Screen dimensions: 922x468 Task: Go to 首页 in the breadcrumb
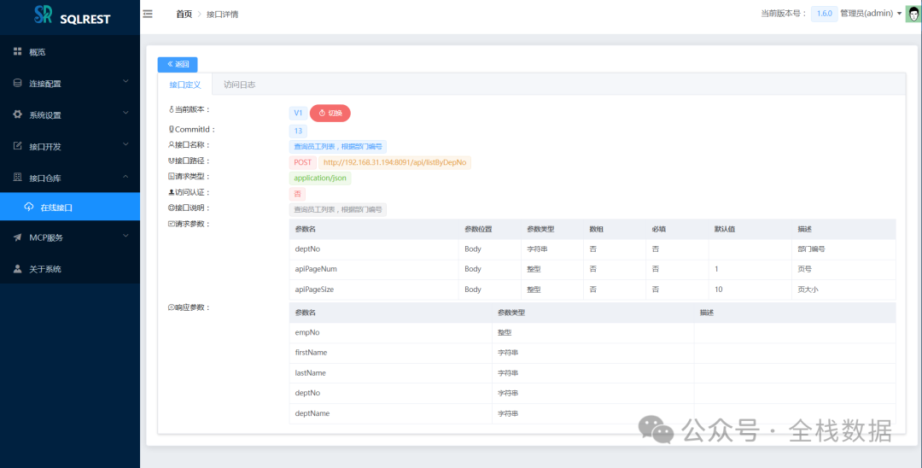184,15
